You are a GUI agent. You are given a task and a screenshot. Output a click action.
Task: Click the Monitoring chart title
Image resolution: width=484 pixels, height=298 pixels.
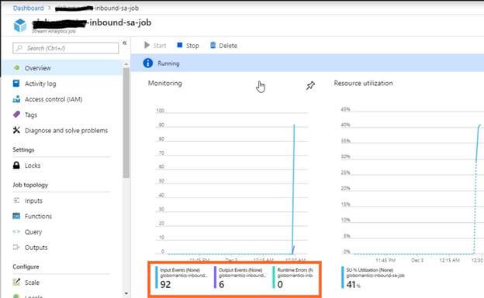click(x=165, y=83)
